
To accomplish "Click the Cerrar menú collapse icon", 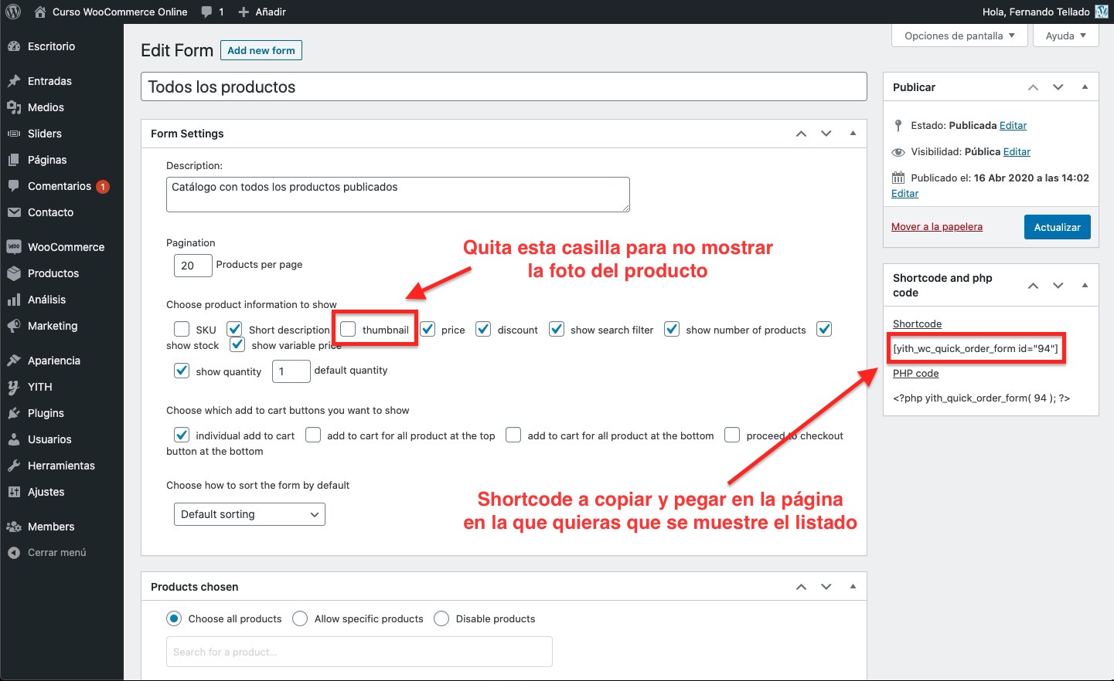I will pyautogui.click(x=13, y=553).
